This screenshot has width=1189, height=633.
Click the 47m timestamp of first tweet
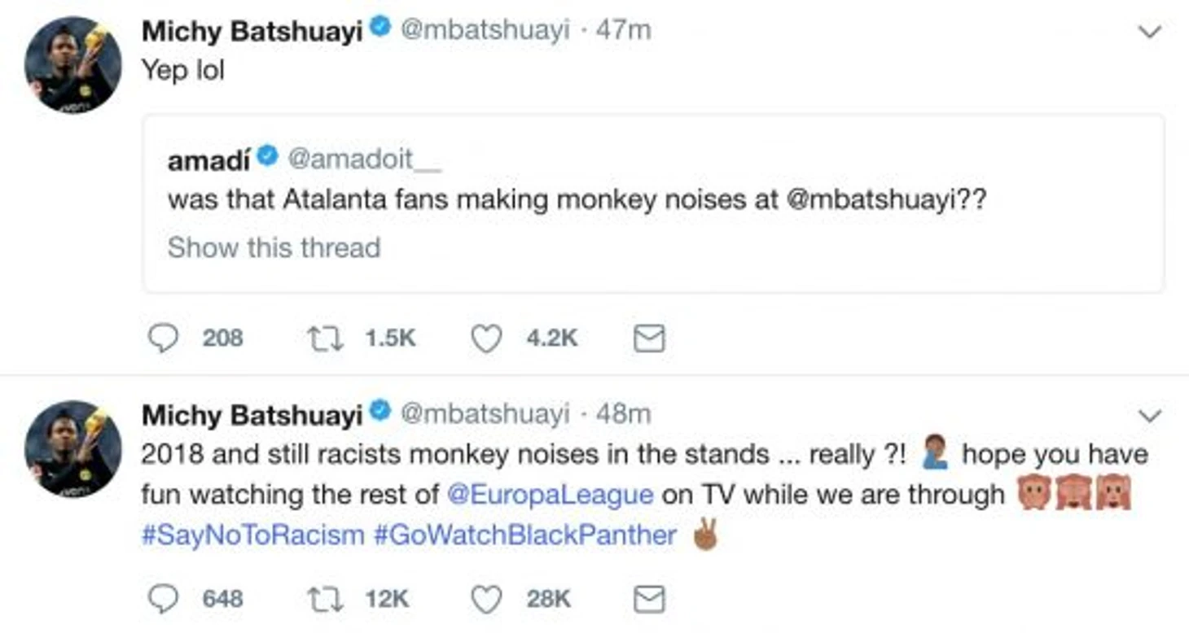pyautogui.click(x=623, y=30)
